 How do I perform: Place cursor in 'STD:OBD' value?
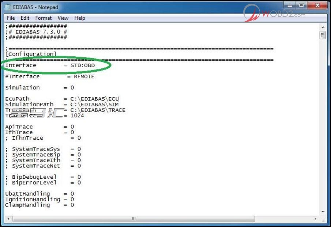coord(83,65)
